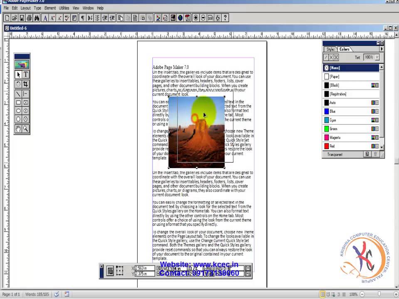Screen dimensions: 399x299
Task: Select the Hand tool in toolbox
Action: click(18, 129)
